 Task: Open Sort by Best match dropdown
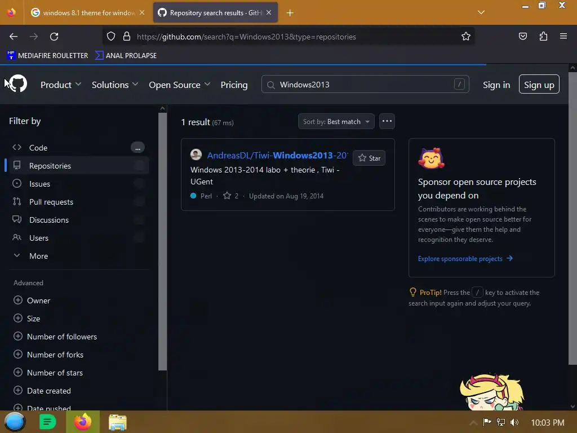click(336, 122)
